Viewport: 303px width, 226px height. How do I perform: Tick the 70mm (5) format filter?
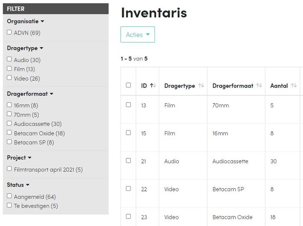pyautogui.click(x=9, y=114)
